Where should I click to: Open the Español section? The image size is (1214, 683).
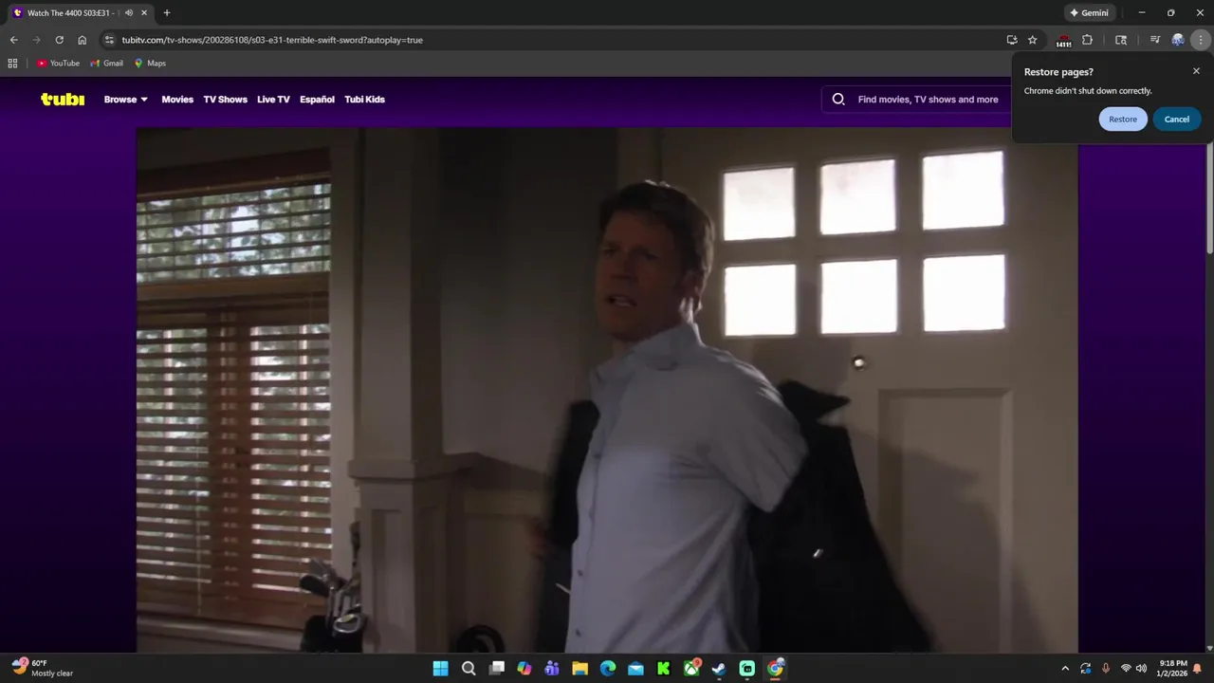tap(317, 99)
